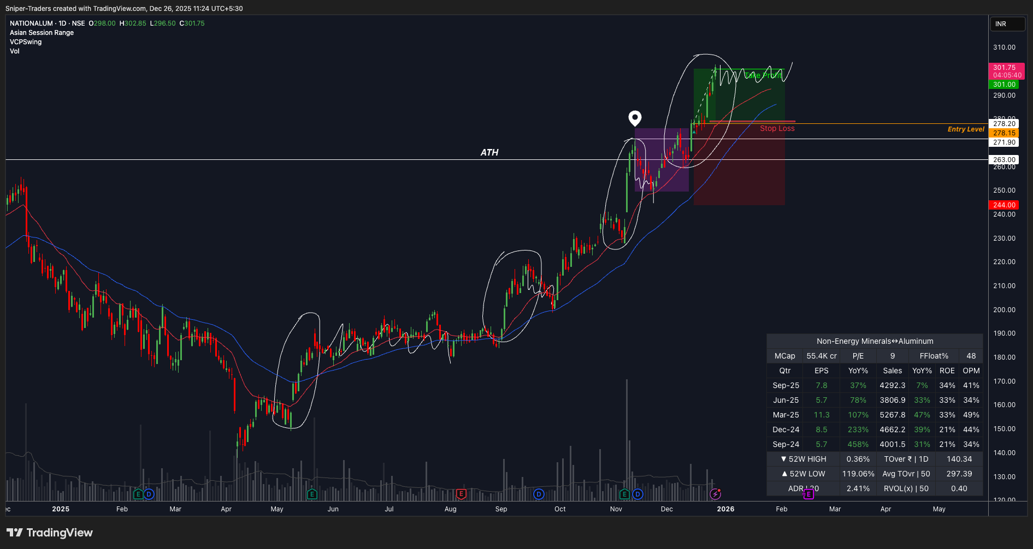Click the 271.90 price axis label
This screenshot has height=549, width=1033.
pyautogui.click(x=1004, y=142)
